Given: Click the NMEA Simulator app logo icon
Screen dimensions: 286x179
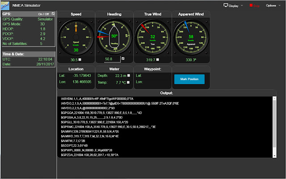Looking at the screenshot, I should point(5,5).
